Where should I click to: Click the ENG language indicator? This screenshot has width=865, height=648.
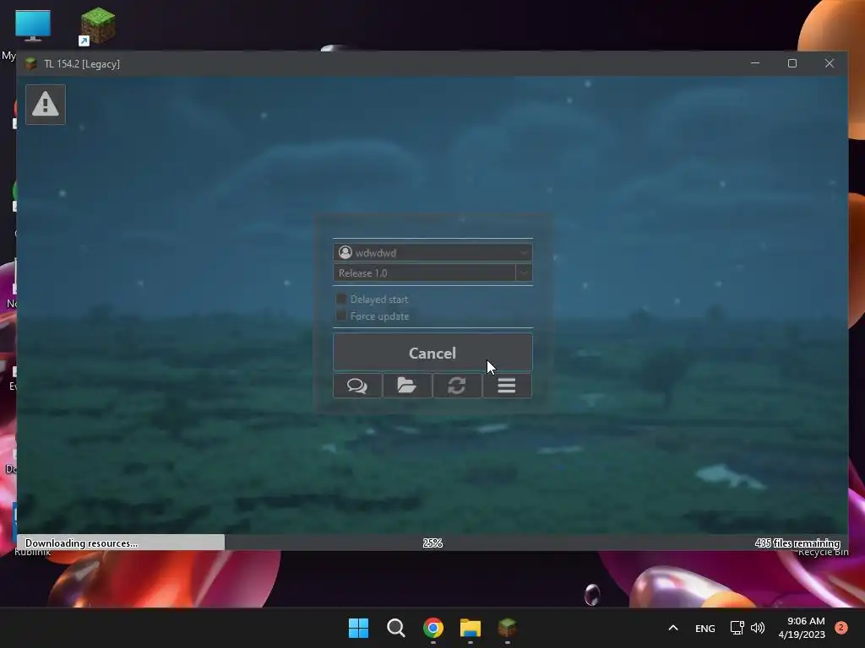[705, 628]
